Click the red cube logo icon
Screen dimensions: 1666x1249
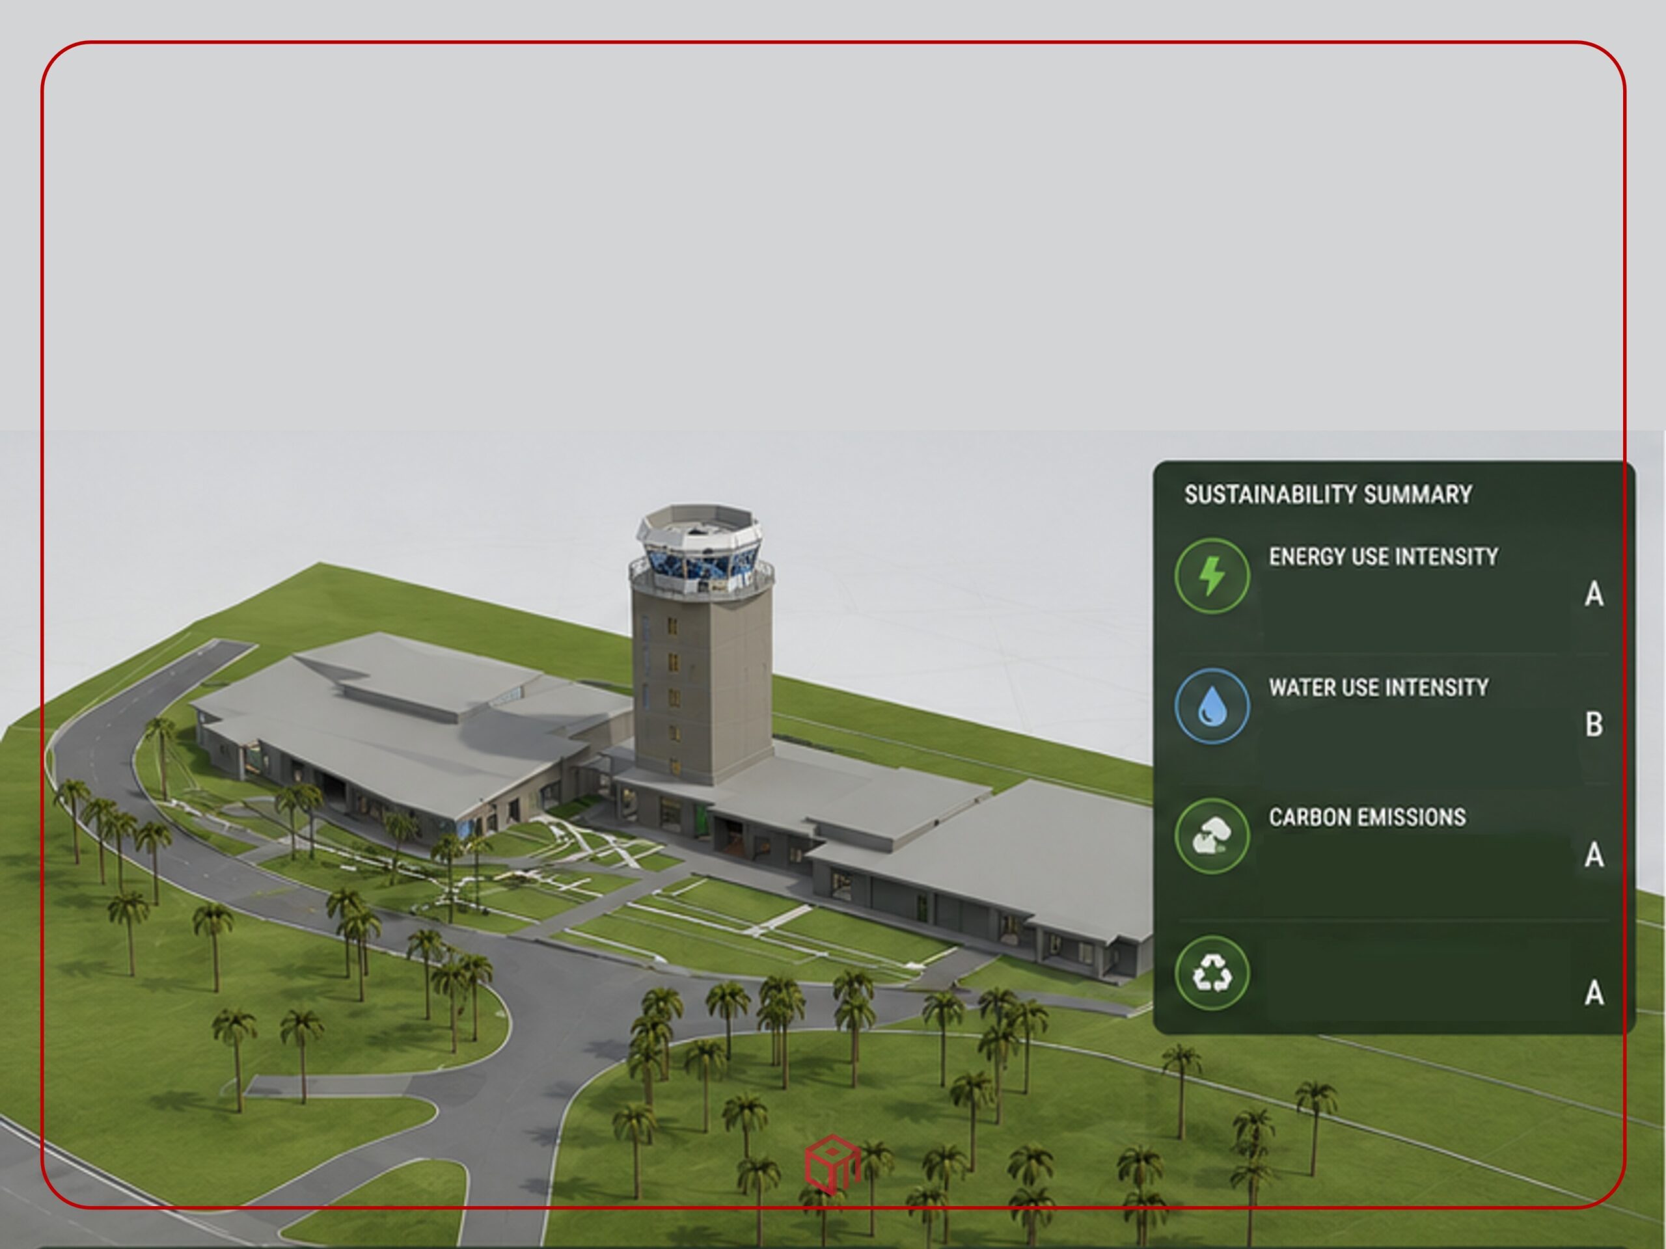(x=832, y=1164)
